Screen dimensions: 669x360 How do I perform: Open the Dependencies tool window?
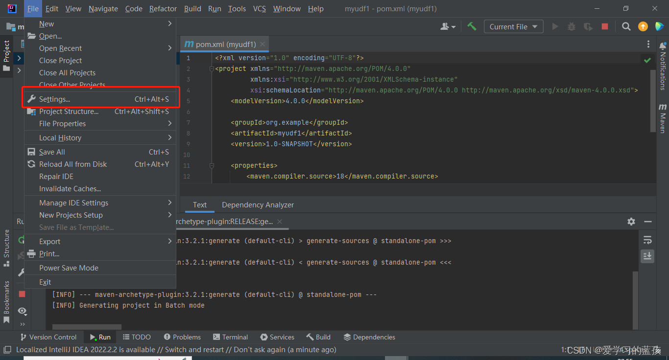coord(370,337)
